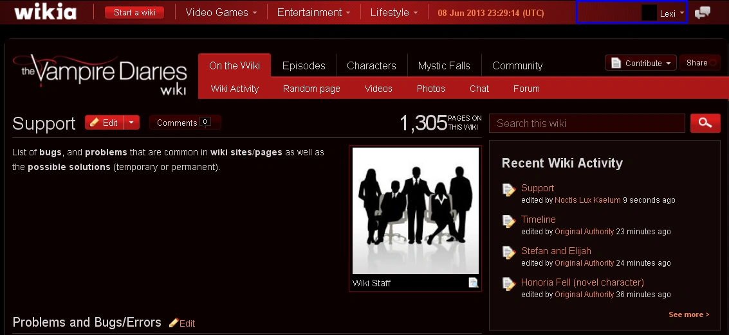Click the Vampire Diaries Wiki logo

point(100,74)
